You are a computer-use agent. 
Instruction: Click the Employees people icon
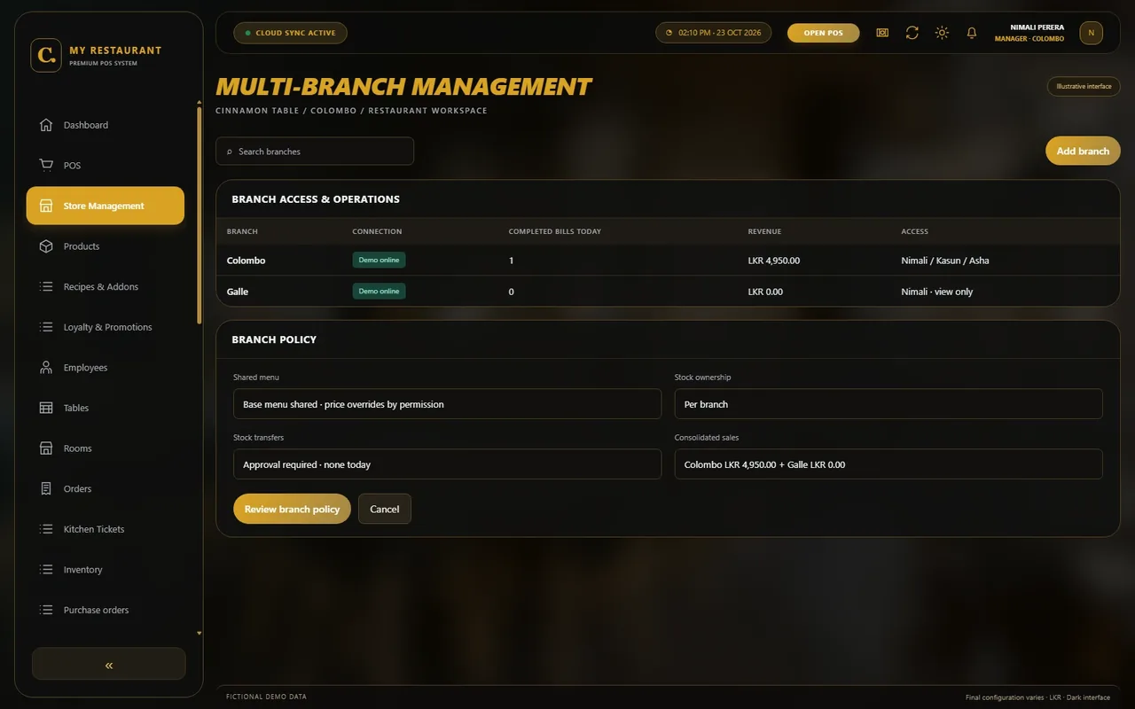click(x=46, y=368)
